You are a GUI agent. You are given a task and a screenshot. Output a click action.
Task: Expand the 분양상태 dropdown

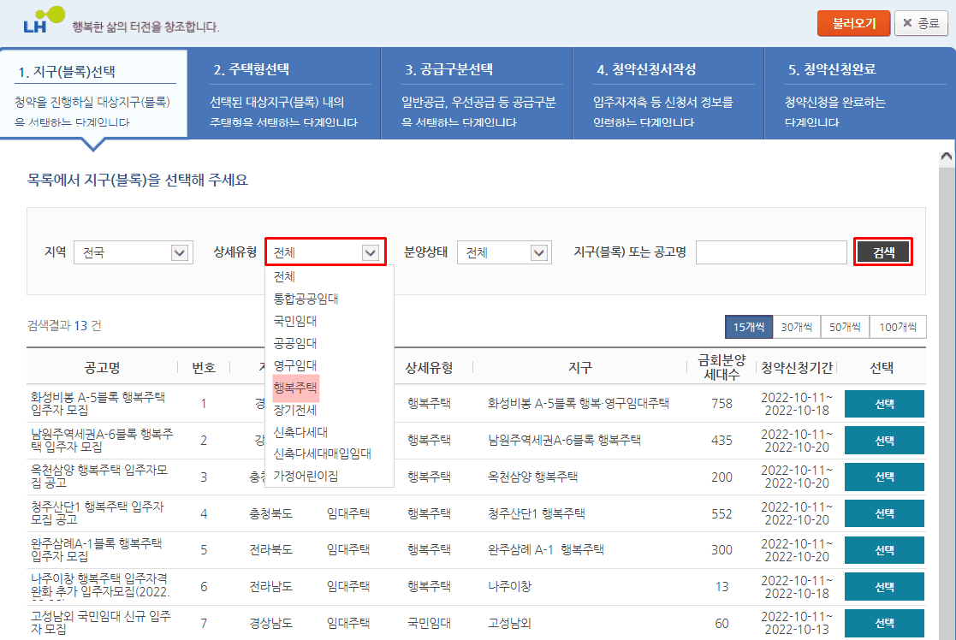click(538, 252)
